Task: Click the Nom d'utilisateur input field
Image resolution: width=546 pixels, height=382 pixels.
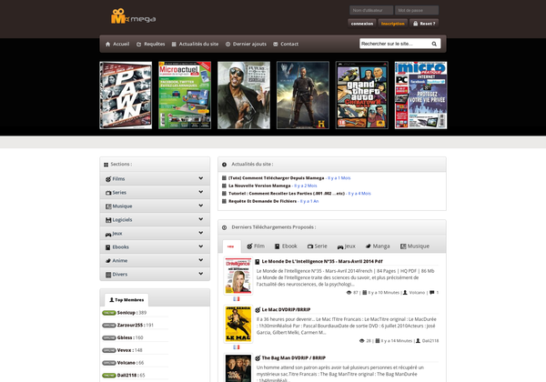Action: [x=371, y=10]
